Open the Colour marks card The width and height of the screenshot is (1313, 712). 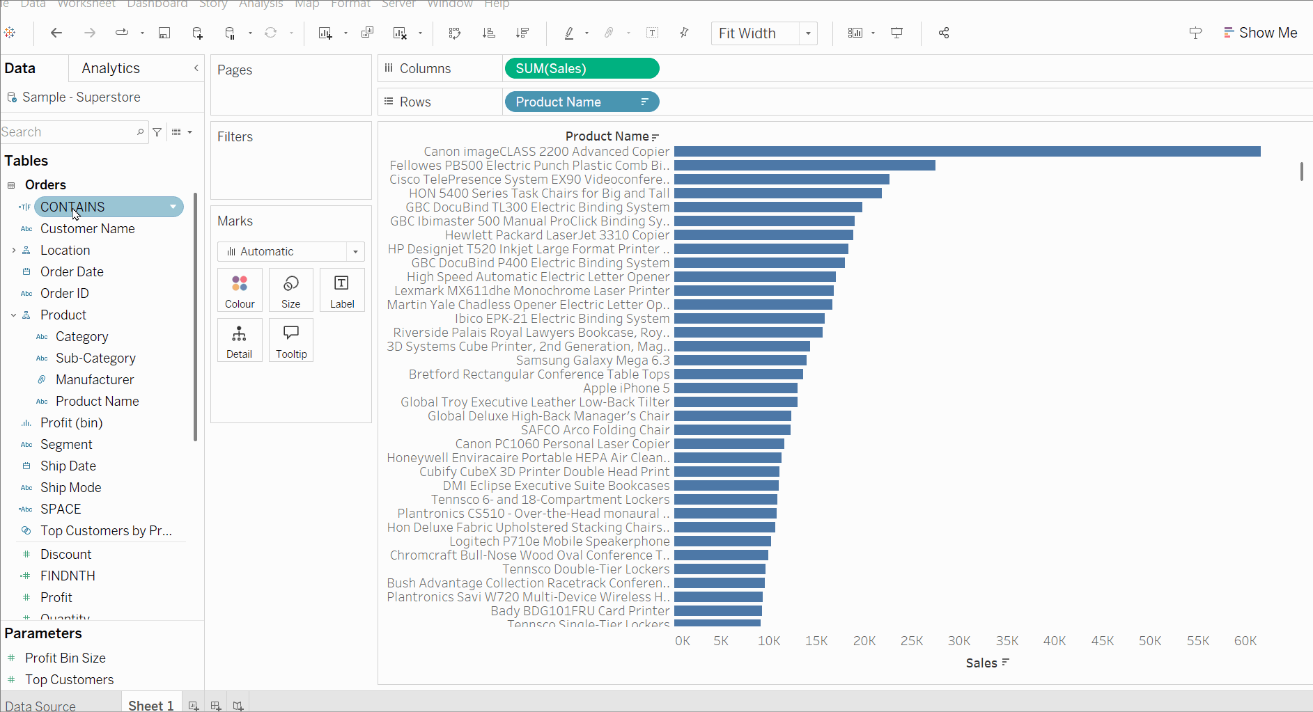click(240, 290)
